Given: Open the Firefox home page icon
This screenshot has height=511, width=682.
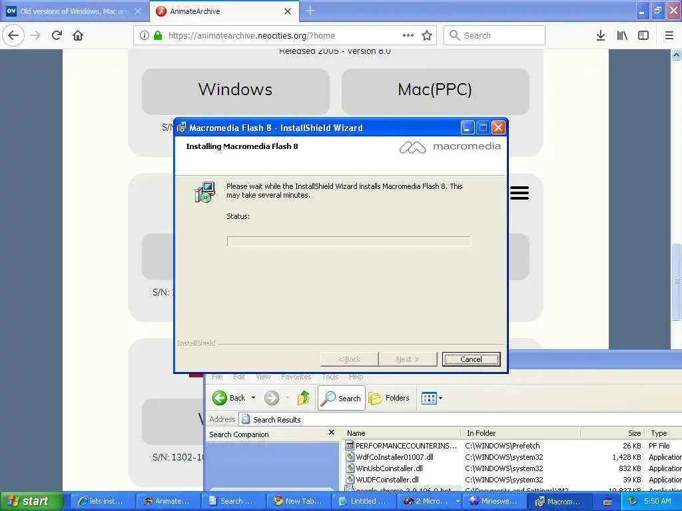Looking at the screenshot, I should [x=78, y=36].
